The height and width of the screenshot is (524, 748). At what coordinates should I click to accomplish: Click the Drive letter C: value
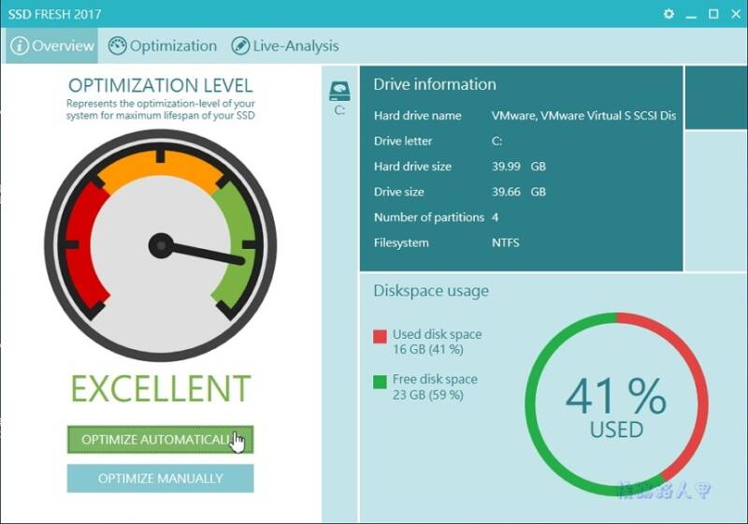(496, 141)
